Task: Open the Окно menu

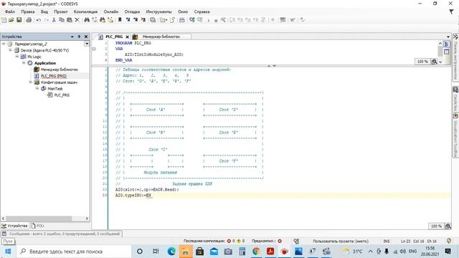Action: 183,11
